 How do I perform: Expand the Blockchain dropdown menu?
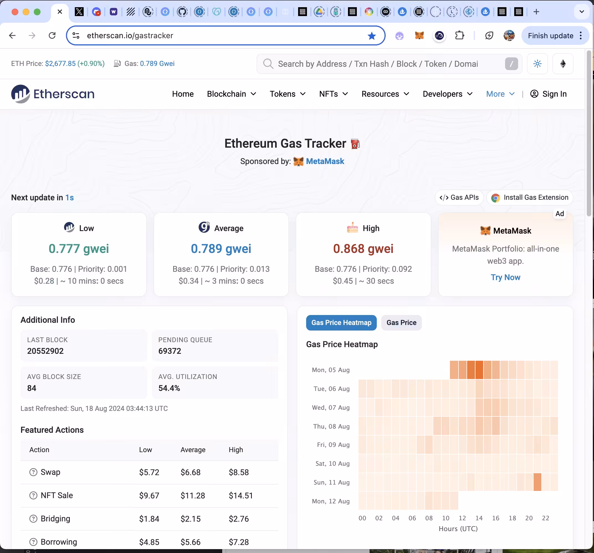pyautogui.click(x=232, y=94)
